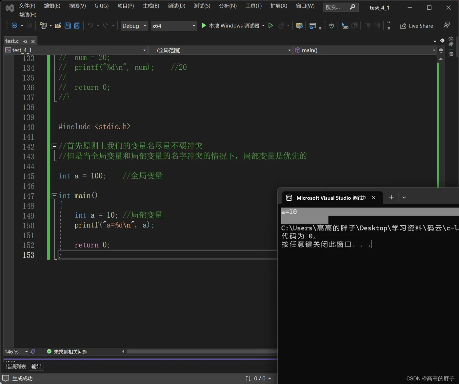
Task: Click the save all files icon
Action: point(77,26)
